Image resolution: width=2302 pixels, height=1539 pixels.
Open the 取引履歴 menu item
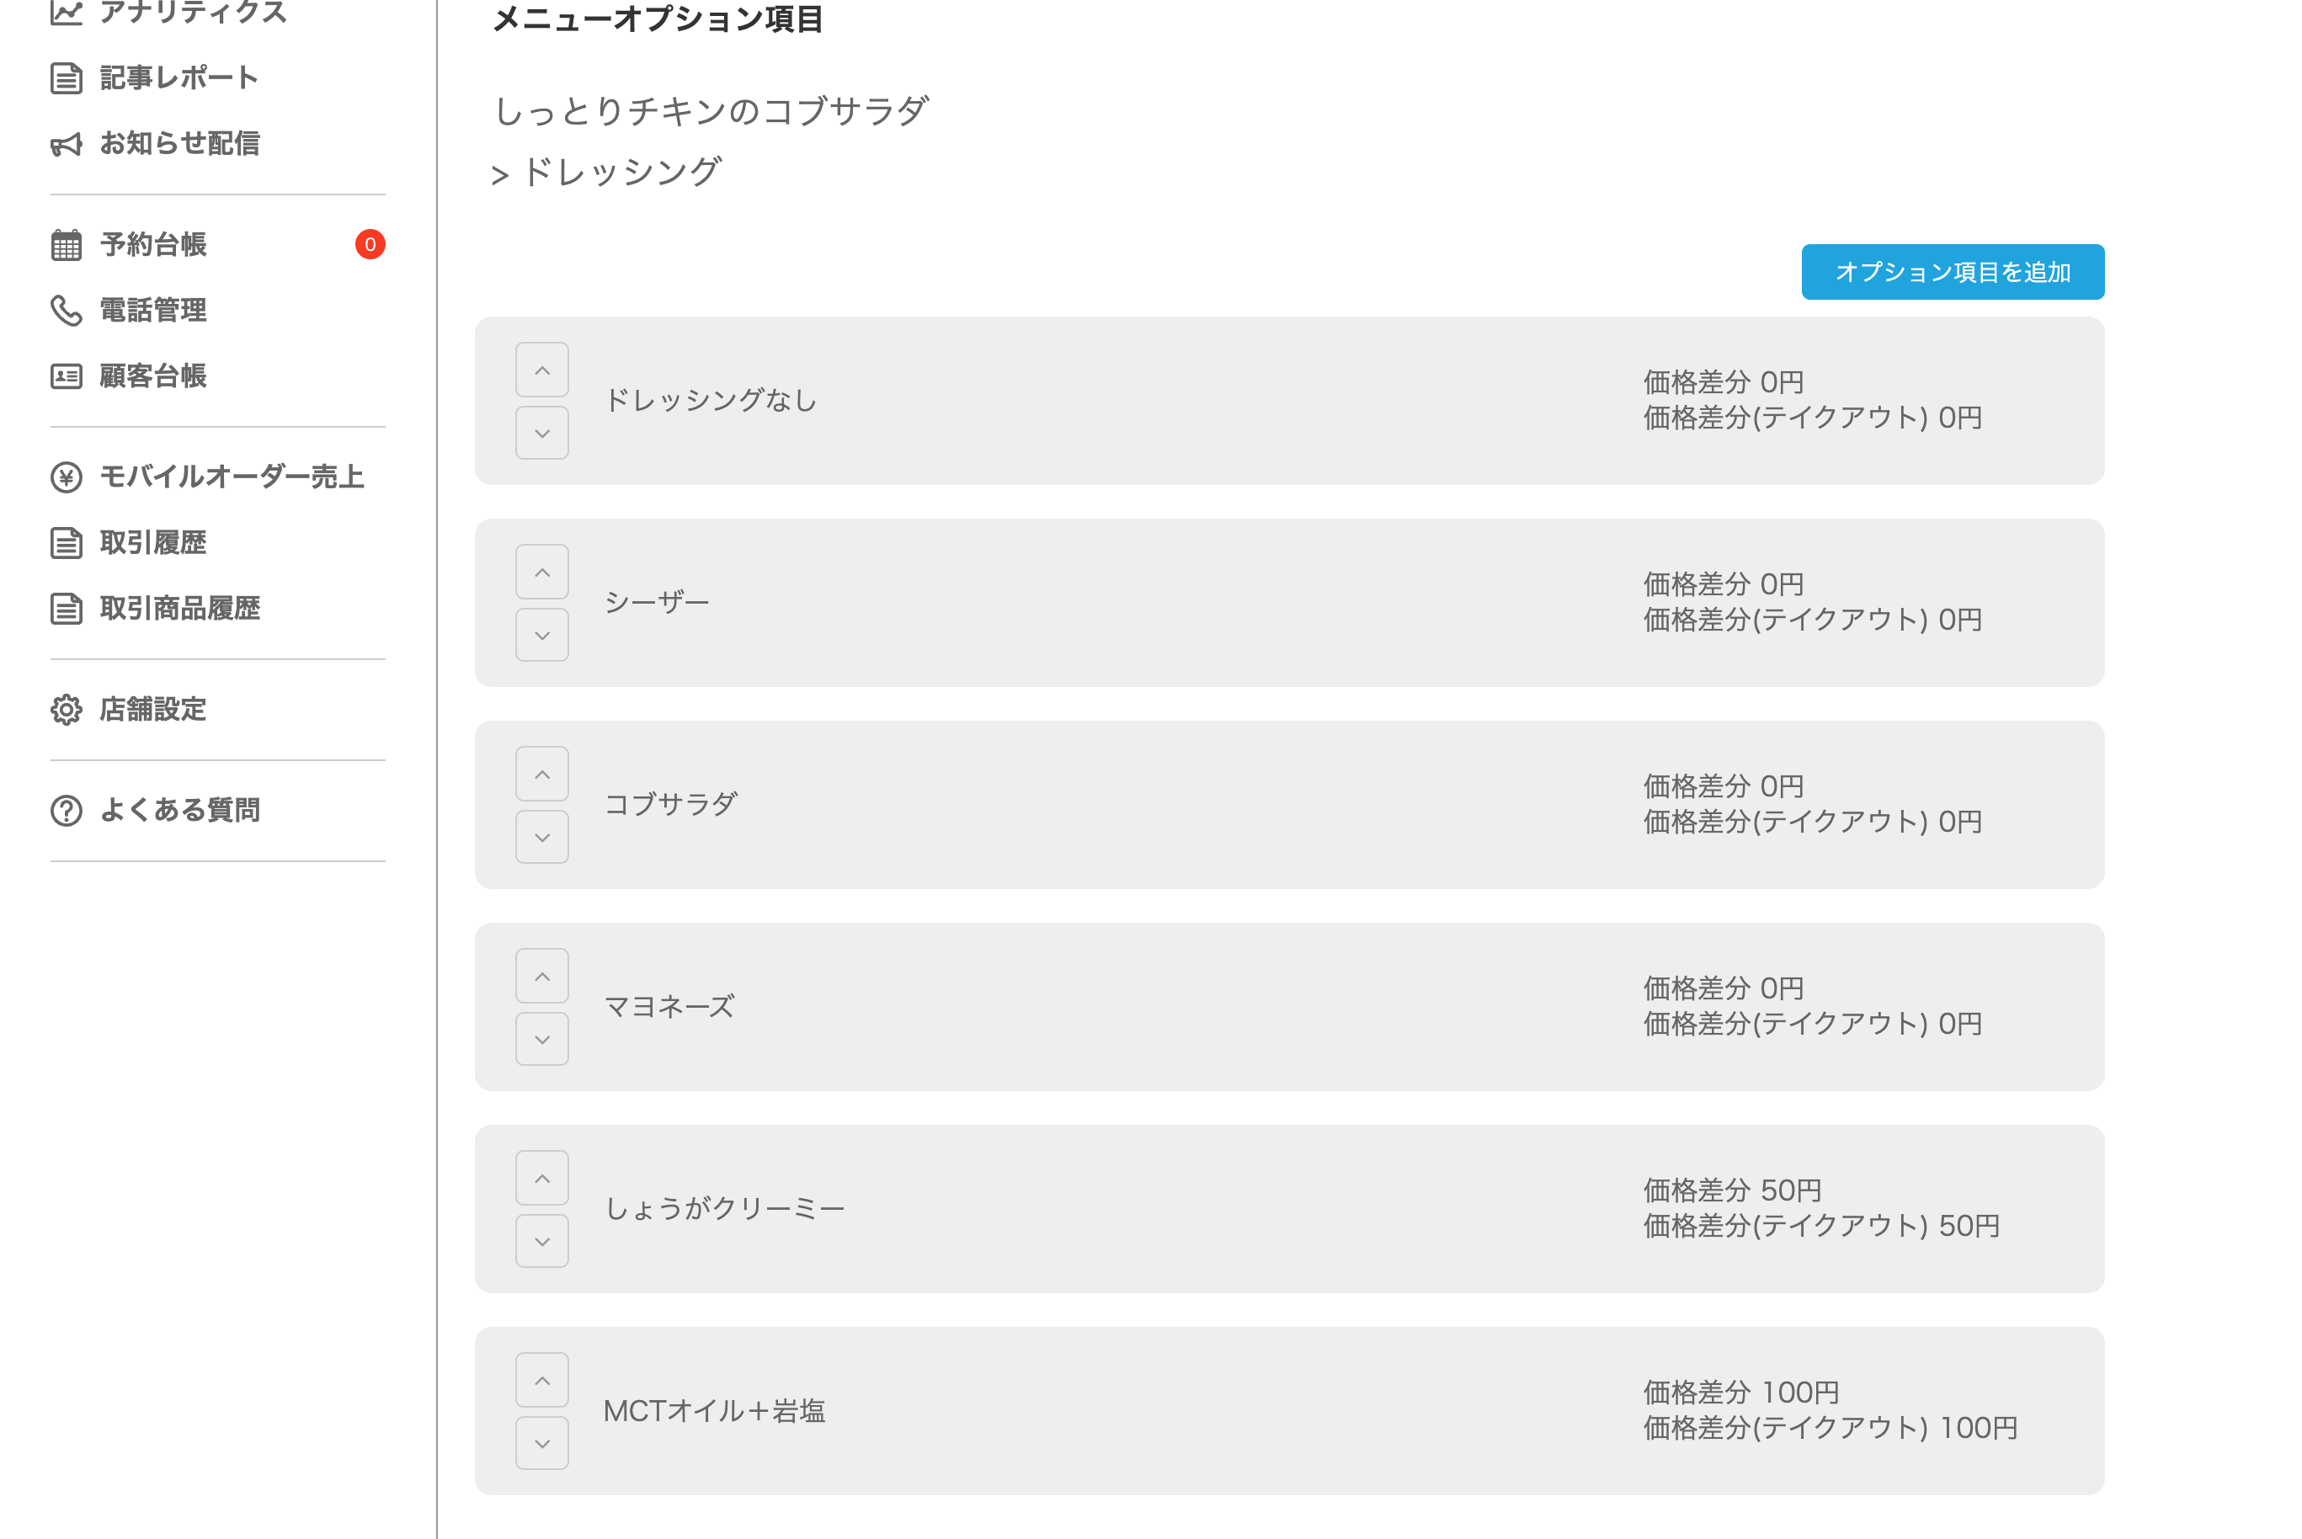(152, 543)
